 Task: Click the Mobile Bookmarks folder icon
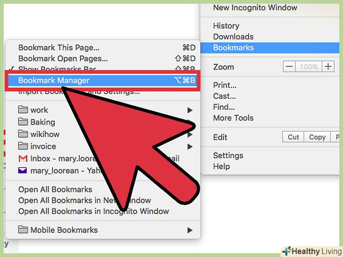point(23,230)
